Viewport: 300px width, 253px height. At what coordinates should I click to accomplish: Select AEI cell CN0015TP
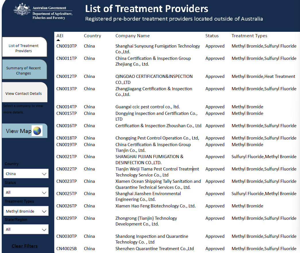[x=67, y=113]
